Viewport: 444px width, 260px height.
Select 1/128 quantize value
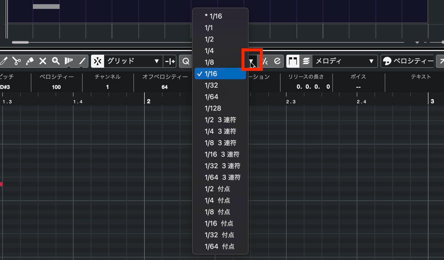(220, 108)
